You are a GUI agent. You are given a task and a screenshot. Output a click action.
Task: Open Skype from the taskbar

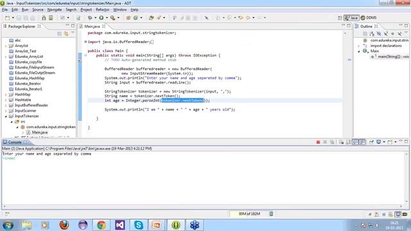coord(139,225)
